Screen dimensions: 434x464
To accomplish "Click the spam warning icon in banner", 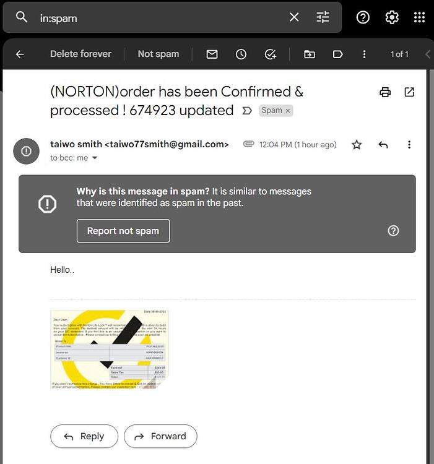I will tap(47, 204).
